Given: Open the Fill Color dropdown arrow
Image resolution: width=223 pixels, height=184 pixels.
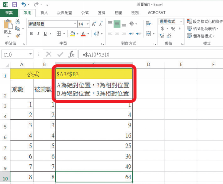Looking at the screenshot, I should tap(78, 34).
